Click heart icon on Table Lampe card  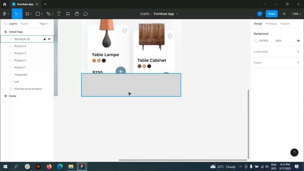pyautogui.click(x=124, y=30)
